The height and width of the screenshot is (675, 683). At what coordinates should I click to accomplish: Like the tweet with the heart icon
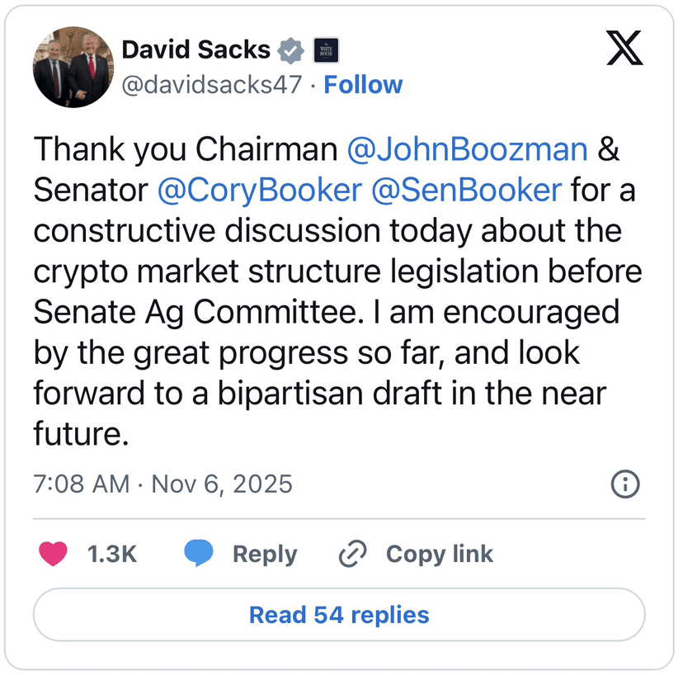[x=54, y=554]
